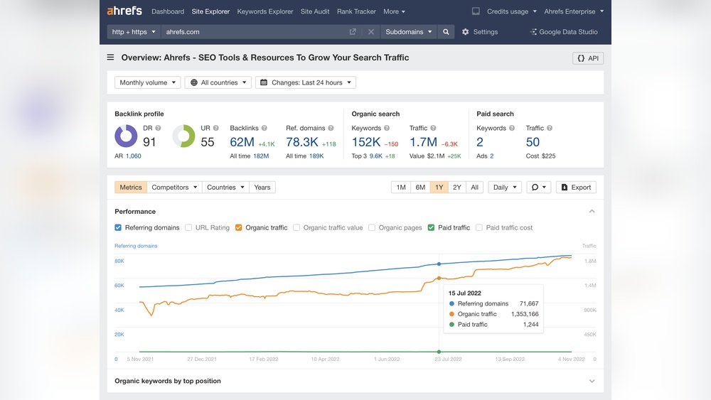Click the 15 Jul 2022 marker on blue line
Screen dimensions: 711x400
pyautogui.click(x=439, y=264)
